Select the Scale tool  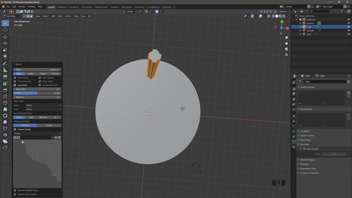5,50
